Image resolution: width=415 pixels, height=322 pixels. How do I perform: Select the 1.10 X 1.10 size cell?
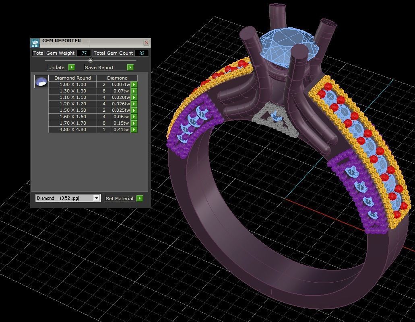(72, 97)
